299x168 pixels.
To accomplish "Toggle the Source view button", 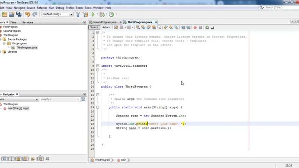I will pyautogui.click(x=94, y=28).
